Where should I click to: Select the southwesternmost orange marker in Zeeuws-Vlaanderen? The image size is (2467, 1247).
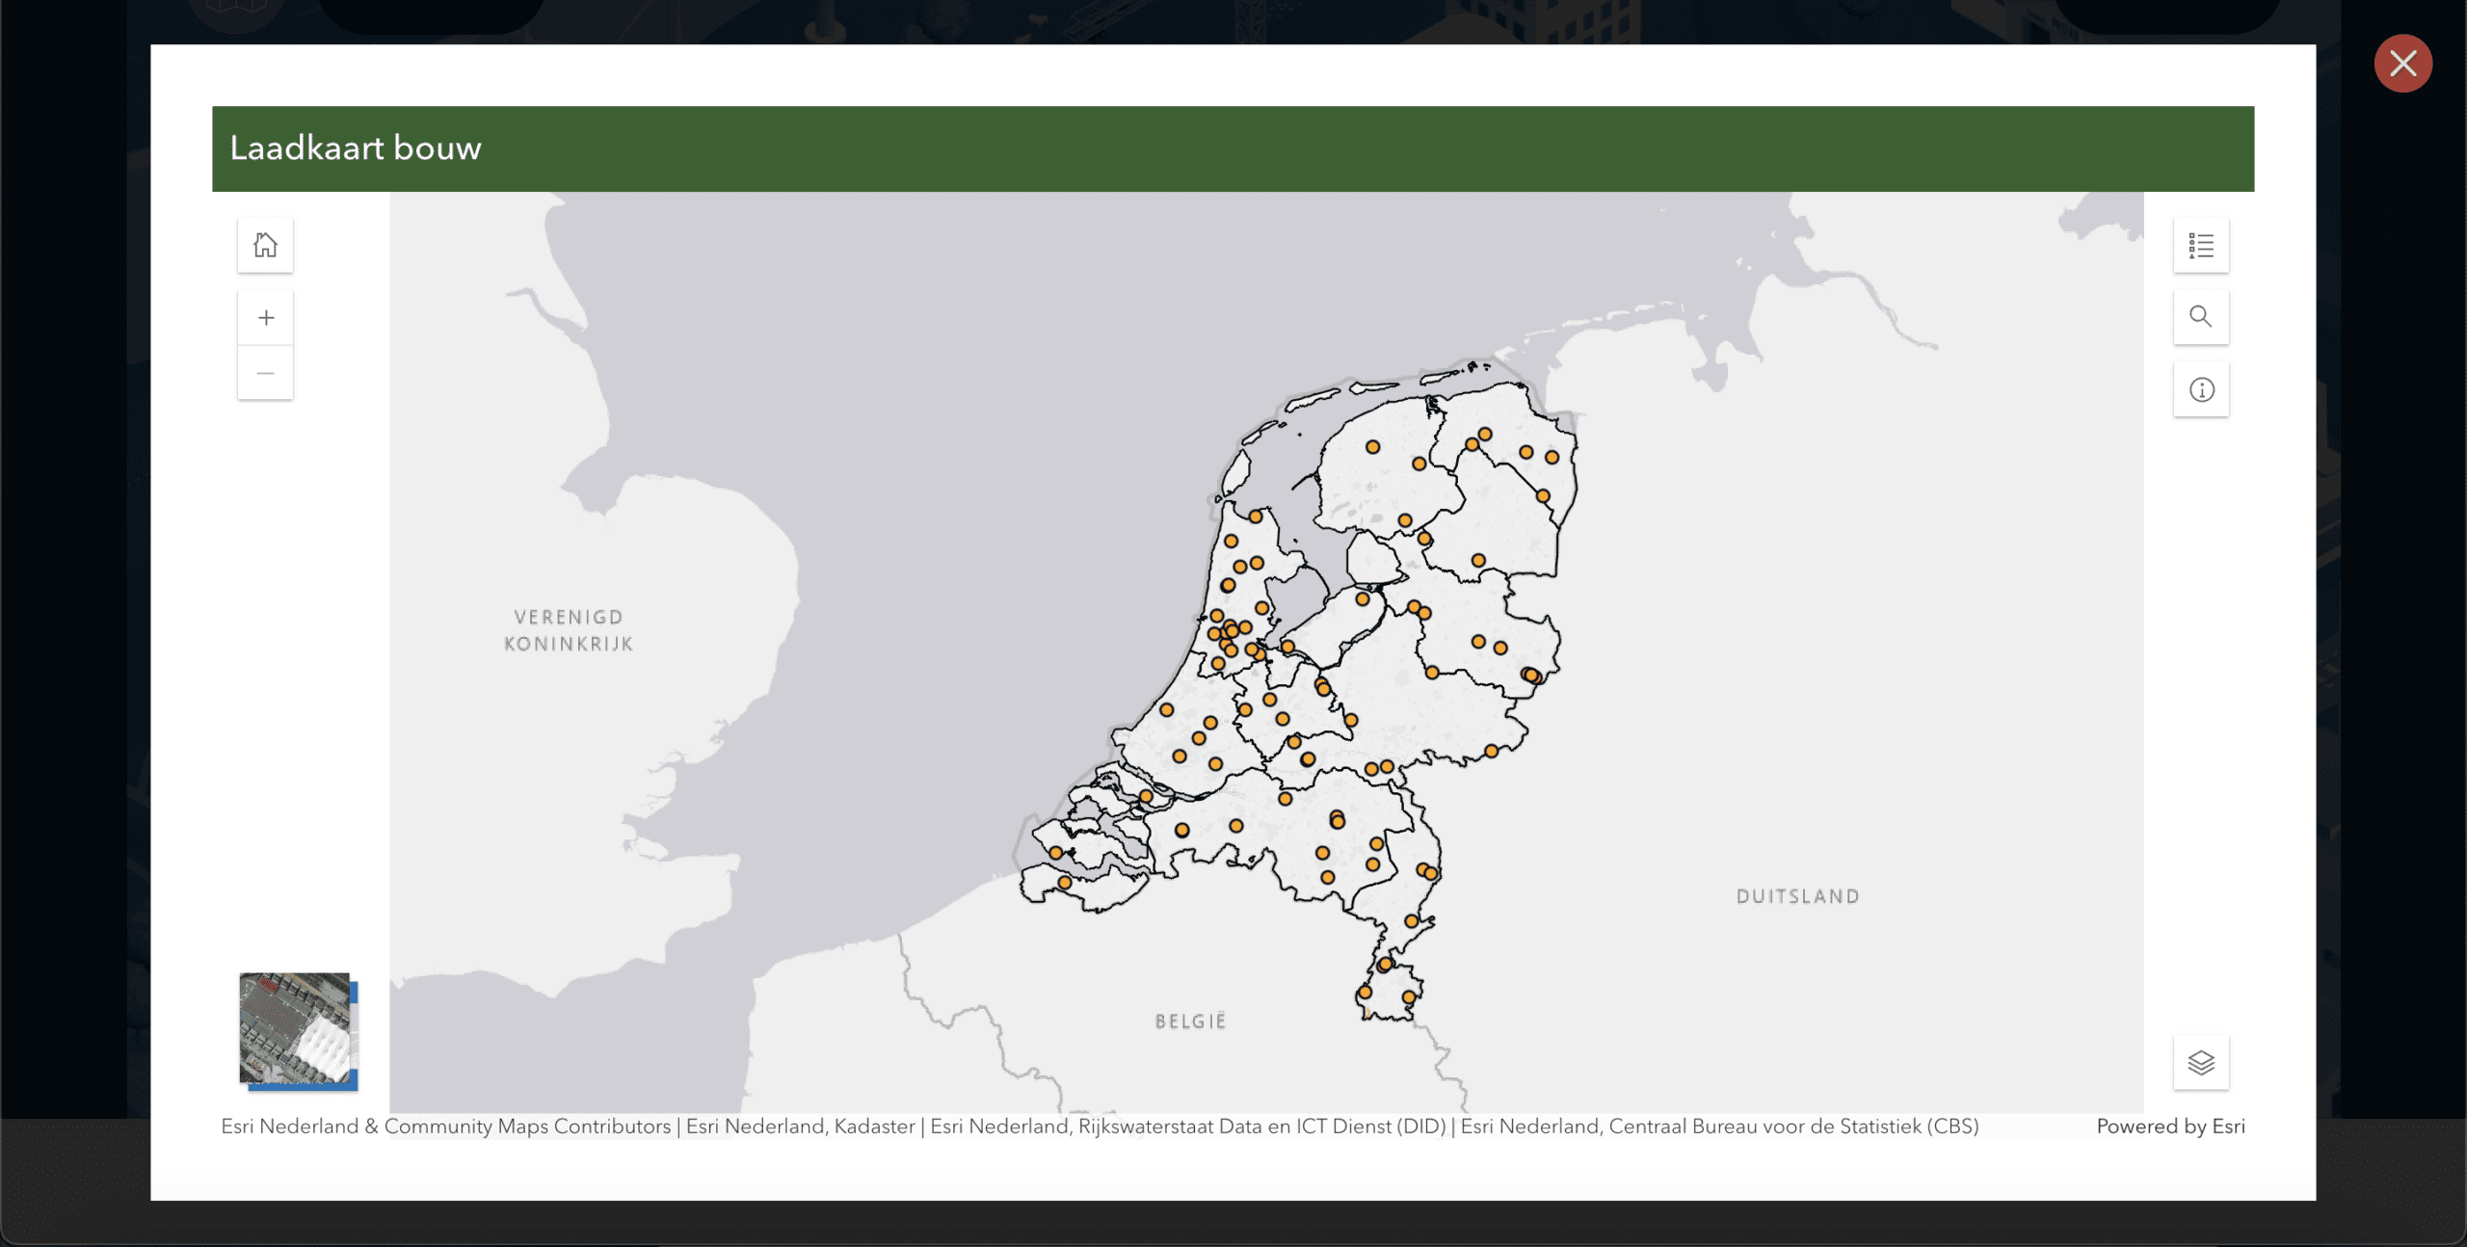point(1064,882)
